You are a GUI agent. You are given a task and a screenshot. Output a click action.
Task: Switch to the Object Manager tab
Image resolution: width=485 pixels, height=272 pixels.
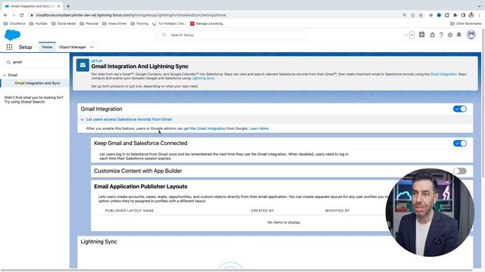(73, 47)
